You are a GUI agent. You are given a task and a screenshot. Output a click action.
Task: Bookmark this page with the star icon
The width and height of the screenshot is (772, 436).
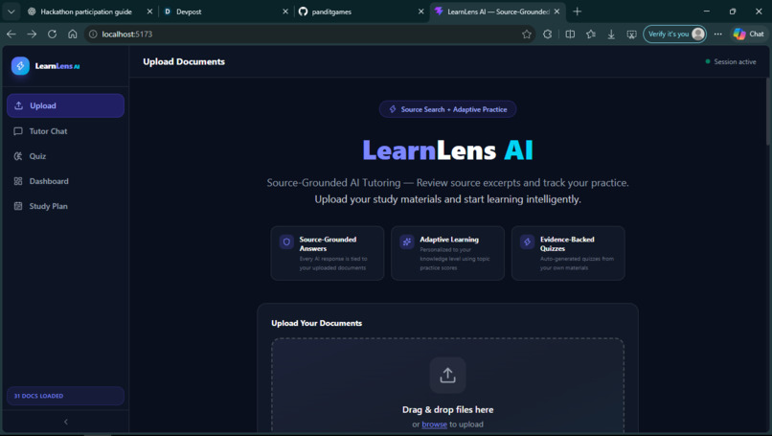pyautogui.click(x=527, y=34)
